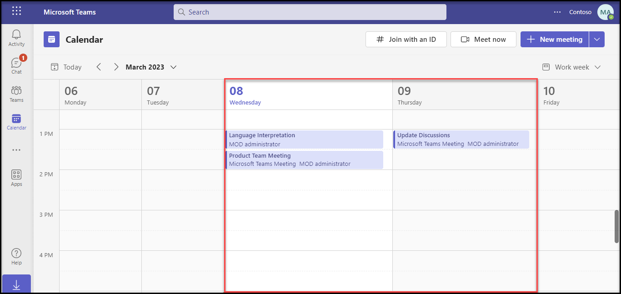Open more apps ellipsis in sidebar
The height and width of the screenshot is (294, 621).
coord(16,150)
